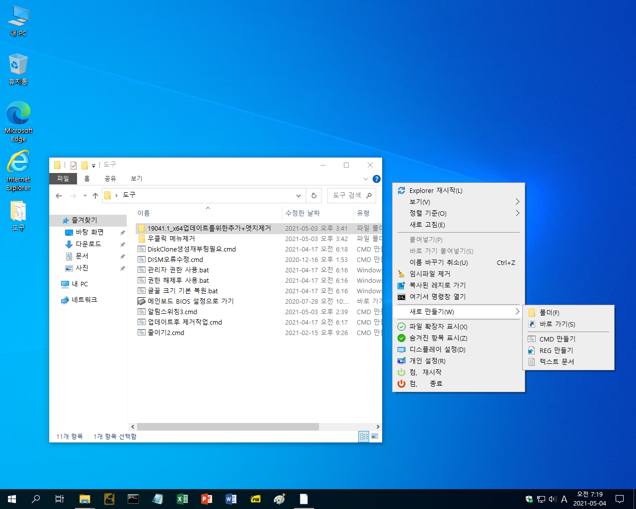The height and width of the screenshot is (509, 636).
Task: Go up one folder level in Explorer
Action: pos(95,195)
